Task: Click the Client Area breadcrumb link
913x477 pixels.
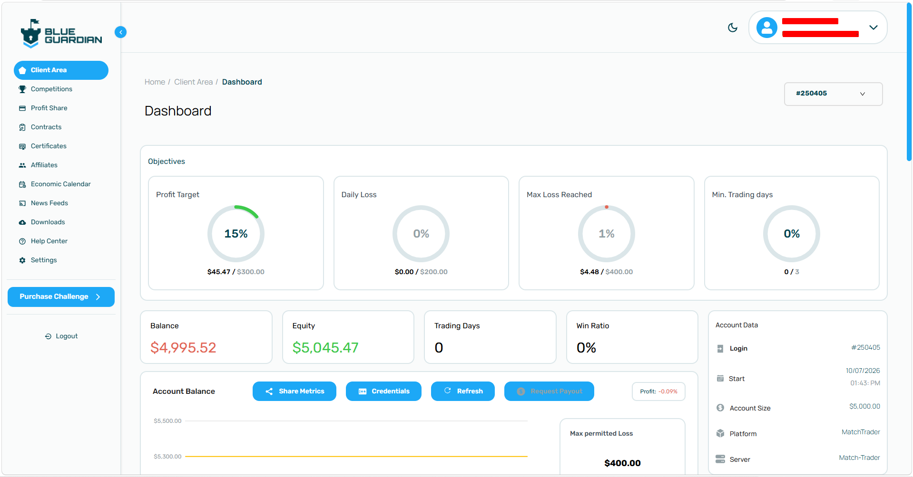Action: pyautogui.click(x=193, y=82)
